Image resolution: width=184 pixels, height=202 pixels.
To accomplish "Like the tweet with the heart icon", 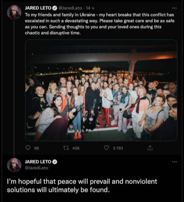I will 106,148.
